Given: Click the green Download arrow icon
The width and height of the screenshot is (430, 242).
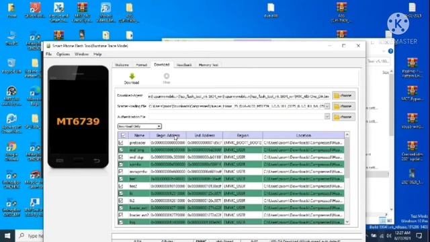Looking at the screenshot, I should coord(132,76).
